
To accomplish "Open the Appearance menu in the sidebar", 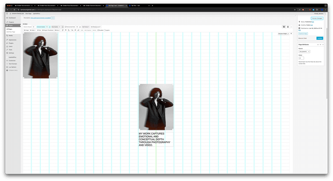I will click(x=12, y=40).
